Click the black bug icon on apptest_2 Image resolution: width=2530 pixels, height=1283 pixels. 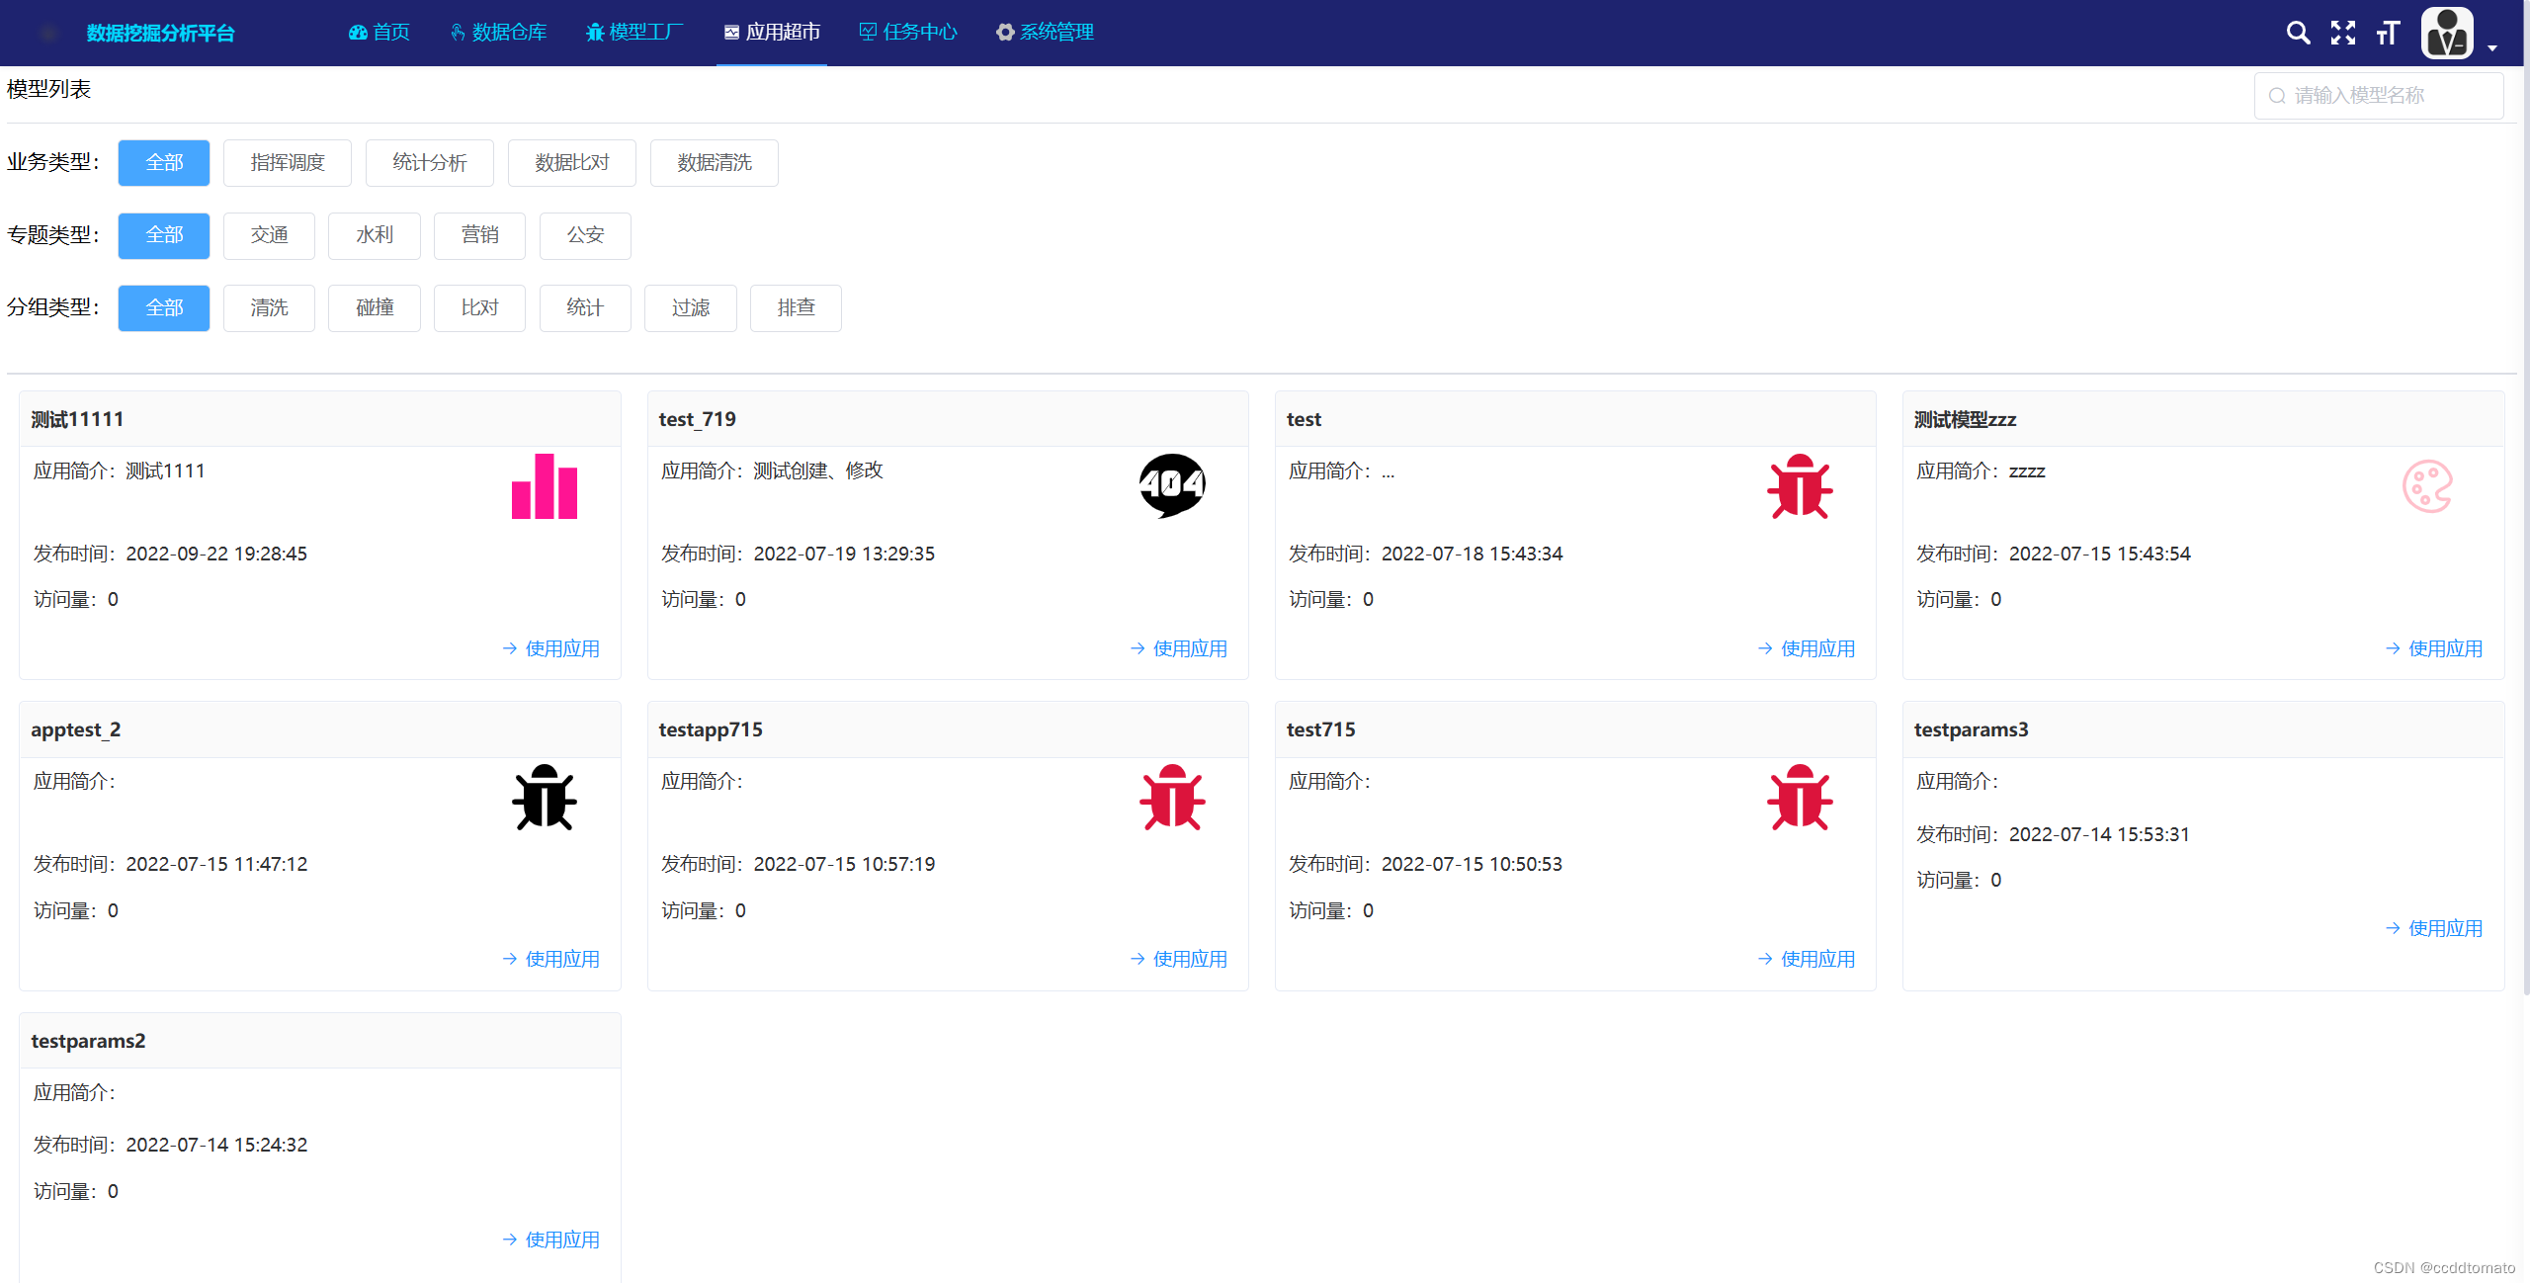tap(544, 797)
